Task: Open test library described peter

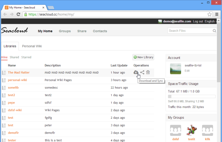Action: tap(10, 125)
